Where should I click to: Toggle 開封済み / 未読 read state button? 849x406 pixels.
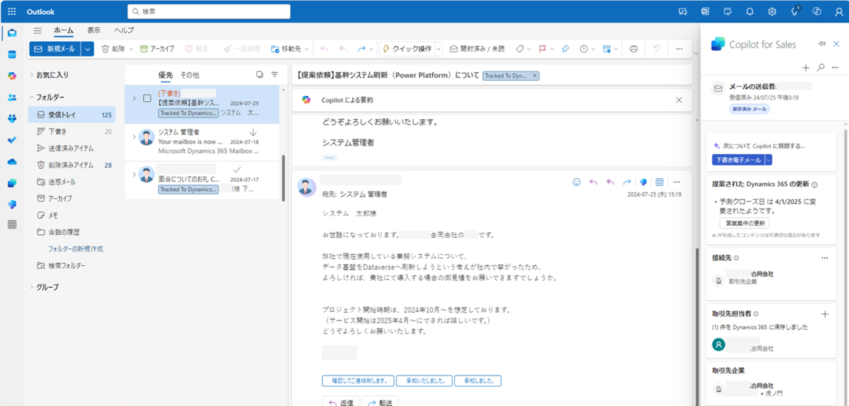pos(477,49)
